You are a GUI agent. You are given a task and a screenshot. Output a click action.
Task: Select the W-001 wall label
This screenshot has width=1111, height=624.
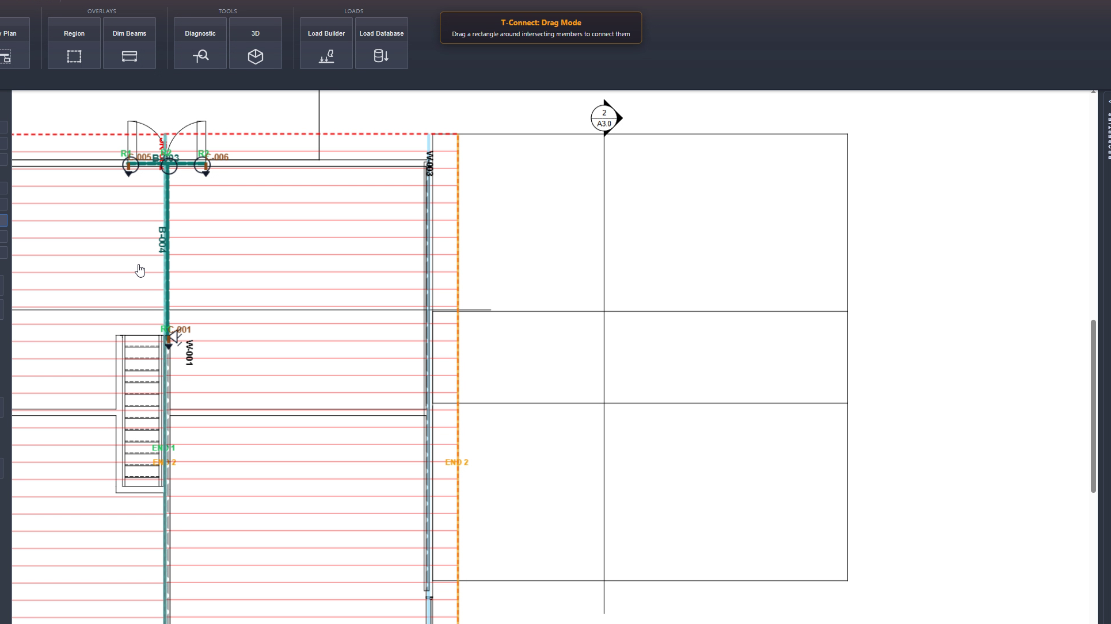click(x=189, y=353)
